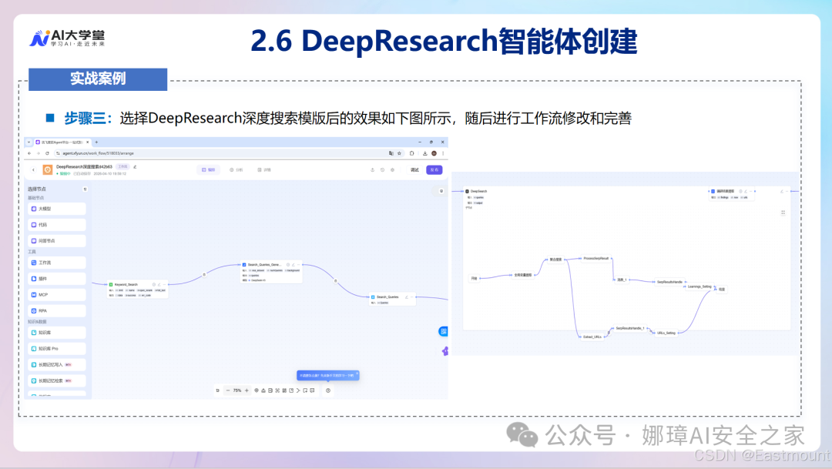Screen dimensions: 832x469
Task: Click the auto-layout icon left of zoom
Action: (x=217, y=390)
